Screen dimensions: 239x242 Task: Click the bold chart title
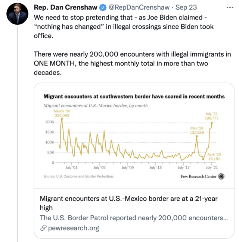134,97
